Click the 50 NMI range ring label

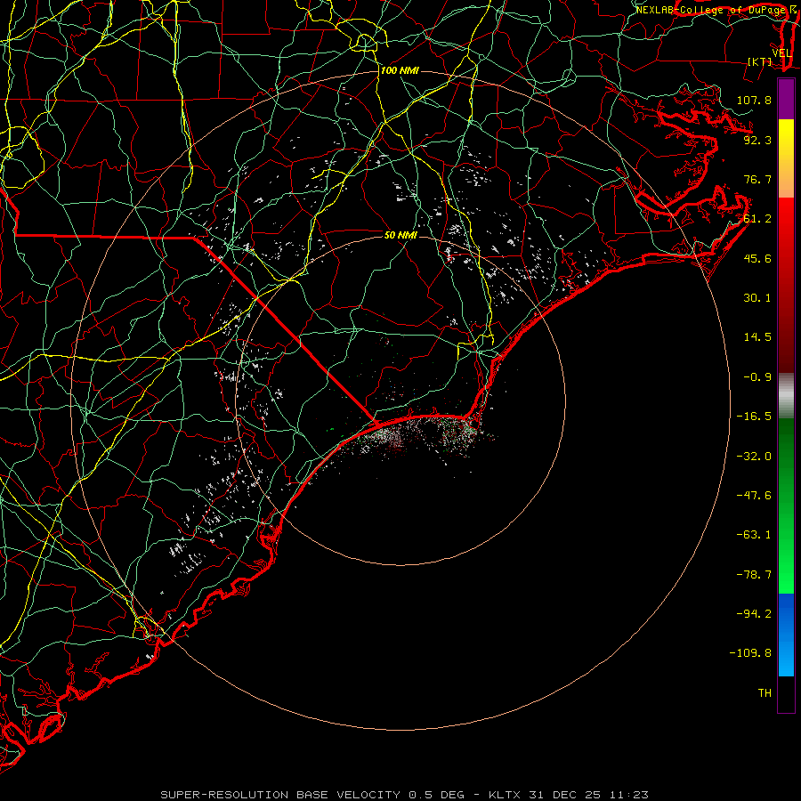click(x=400, y=235)
